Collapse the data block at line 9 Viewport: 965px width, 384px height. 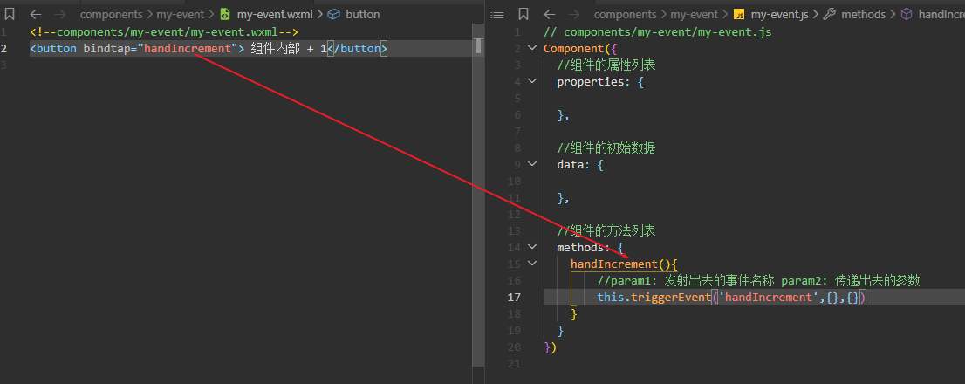click(x=531, y=164)
